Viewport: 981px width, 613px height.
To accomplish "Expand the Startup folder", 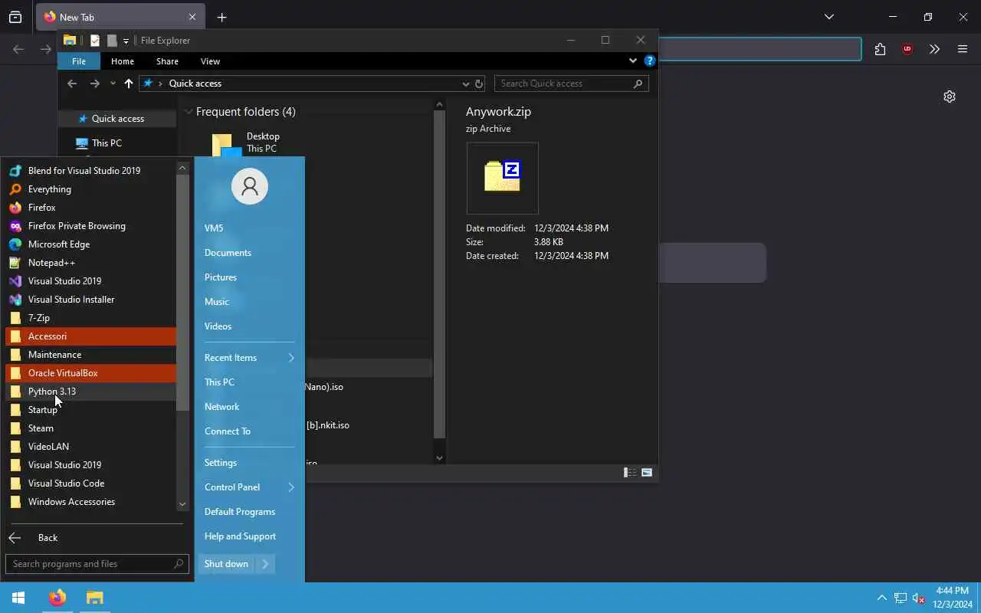I will click(90, 410).
